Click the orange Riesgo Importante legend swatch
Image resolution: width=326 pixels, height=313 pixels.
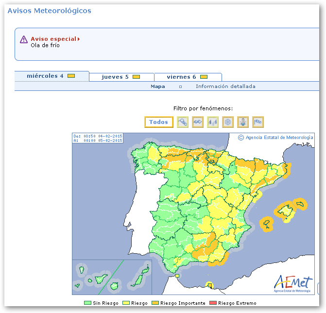[155, 303]
